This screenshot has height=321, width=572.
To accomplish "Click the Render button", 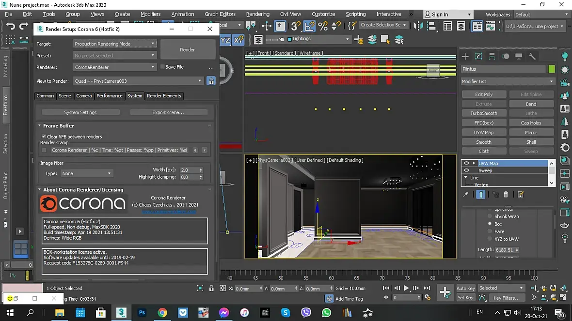I will point(187,50).
